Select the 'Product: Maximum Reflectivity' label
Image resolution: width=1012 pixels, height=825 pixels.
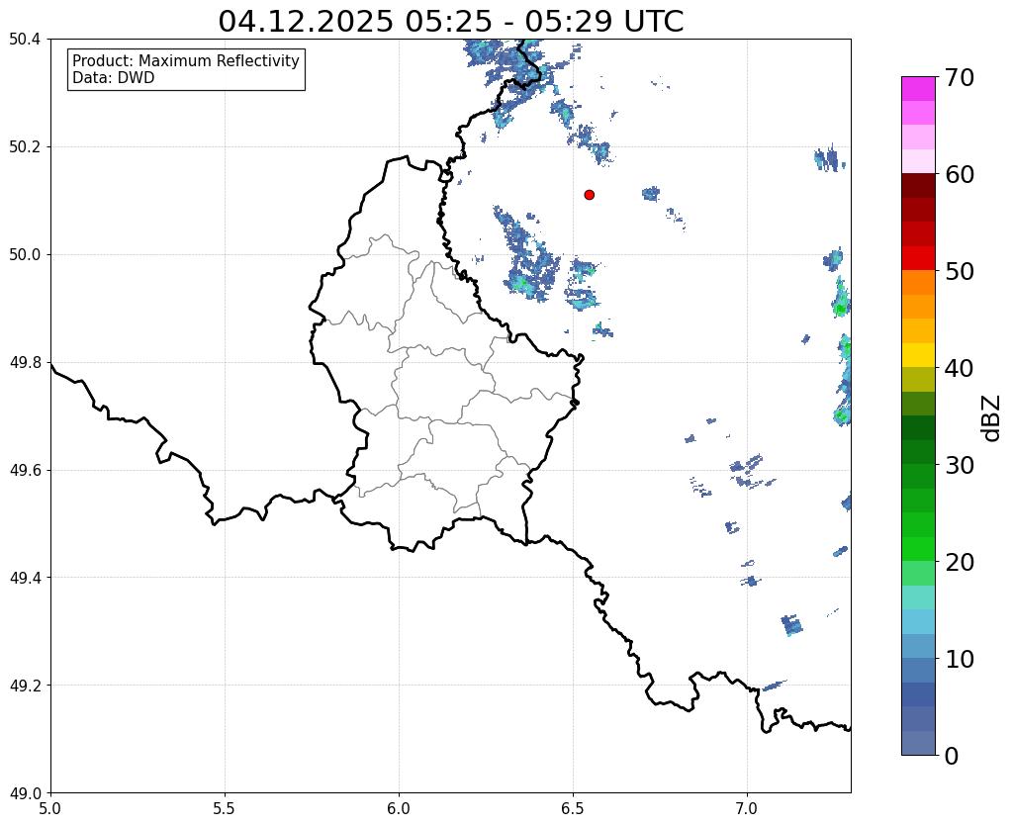[x=186, y=60]
